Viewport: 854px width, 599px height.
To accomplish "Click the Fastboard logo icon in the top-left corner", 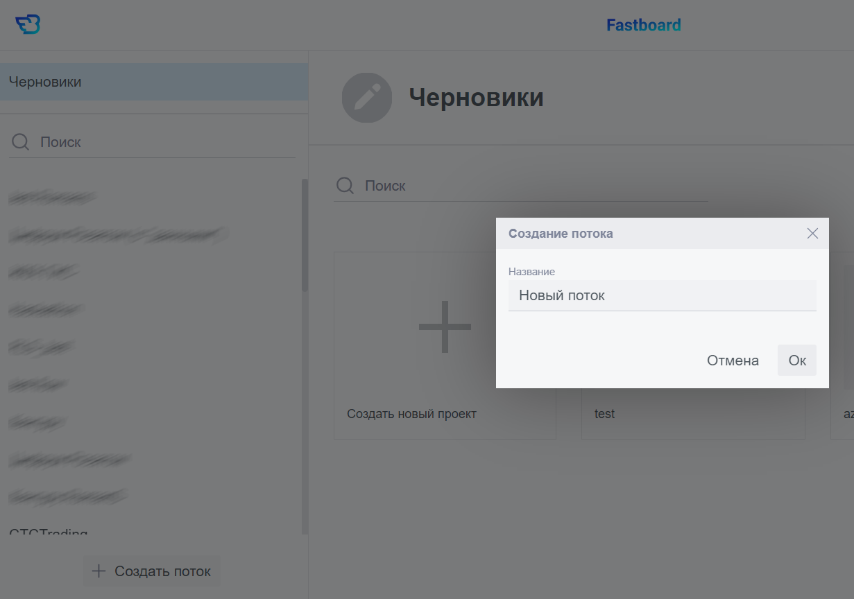I will (x=28, y=25).
